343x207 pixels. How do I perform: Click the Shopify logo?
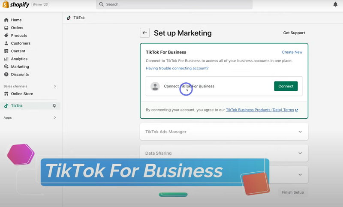coord(16,4)
